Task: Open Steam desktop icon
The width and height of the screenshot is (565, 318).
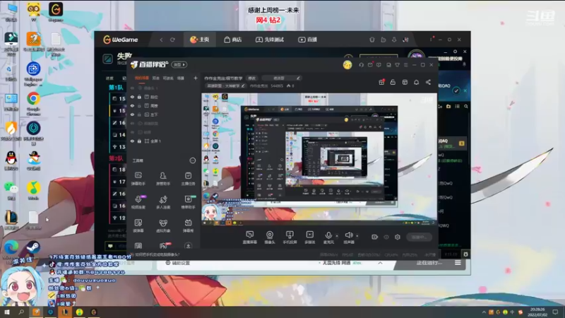Action: pos(33,249)
